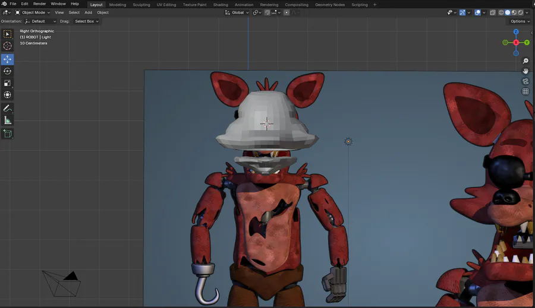Switch to the Sculpting workspace tab

coord(141,5)
